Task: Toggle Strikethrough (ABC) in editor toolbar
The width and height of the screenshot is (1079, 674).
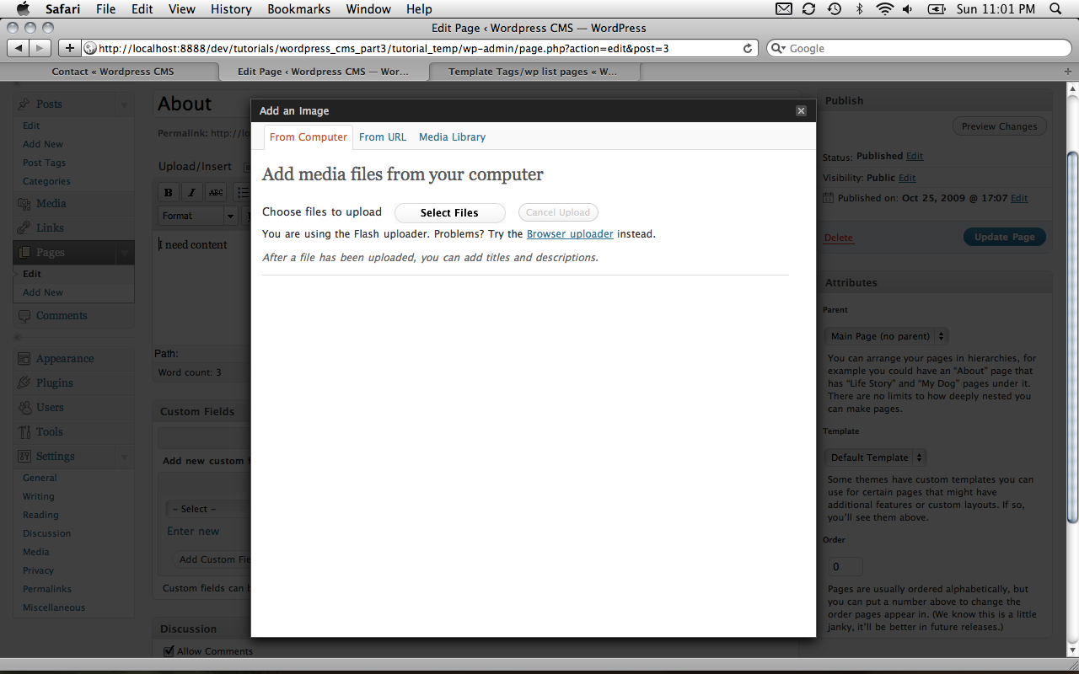Action: pos(216,193)
